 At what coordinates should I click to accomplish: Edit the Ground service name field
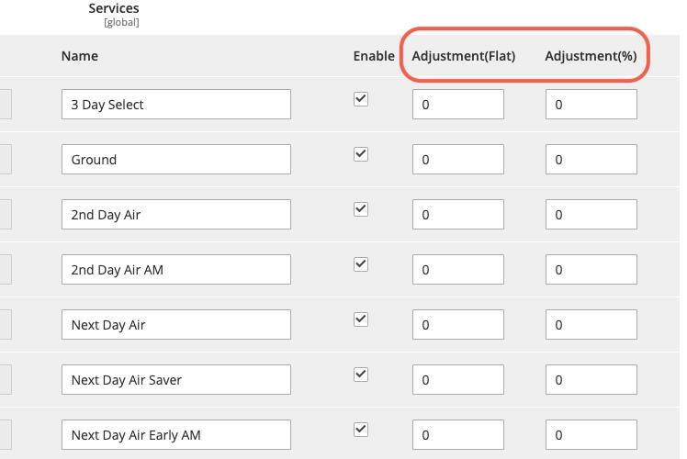click(x=176, y=160)
